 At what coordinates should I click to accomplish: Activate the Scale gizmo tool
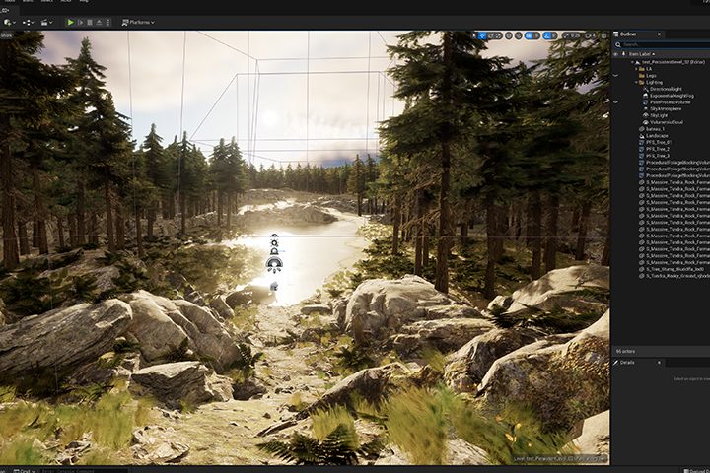[x=498, y=35]
